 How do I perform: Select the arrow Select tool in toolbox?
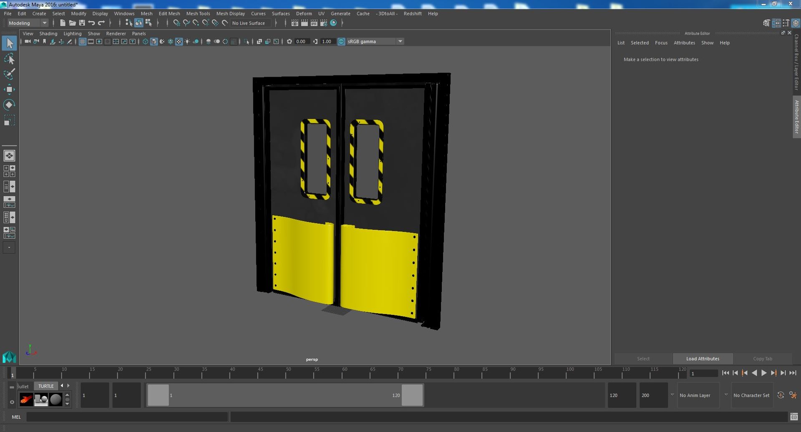9,43
